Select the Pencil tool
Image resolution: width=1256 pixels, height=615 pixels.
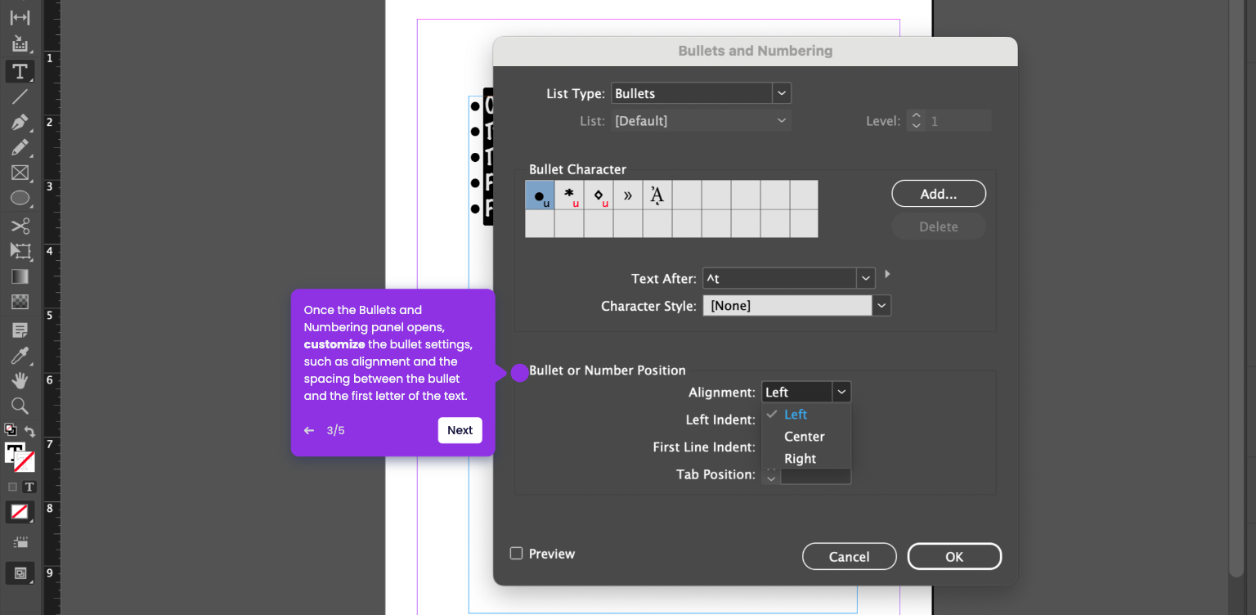point(20,148)
